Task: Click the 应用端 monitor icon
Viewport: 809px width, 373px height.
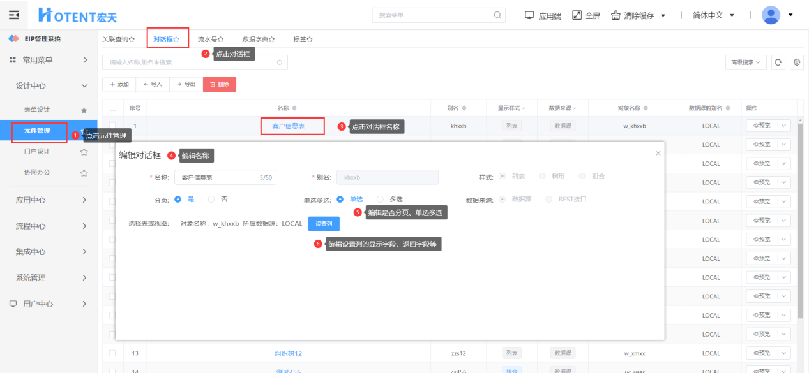Action: tap(529, 15)
